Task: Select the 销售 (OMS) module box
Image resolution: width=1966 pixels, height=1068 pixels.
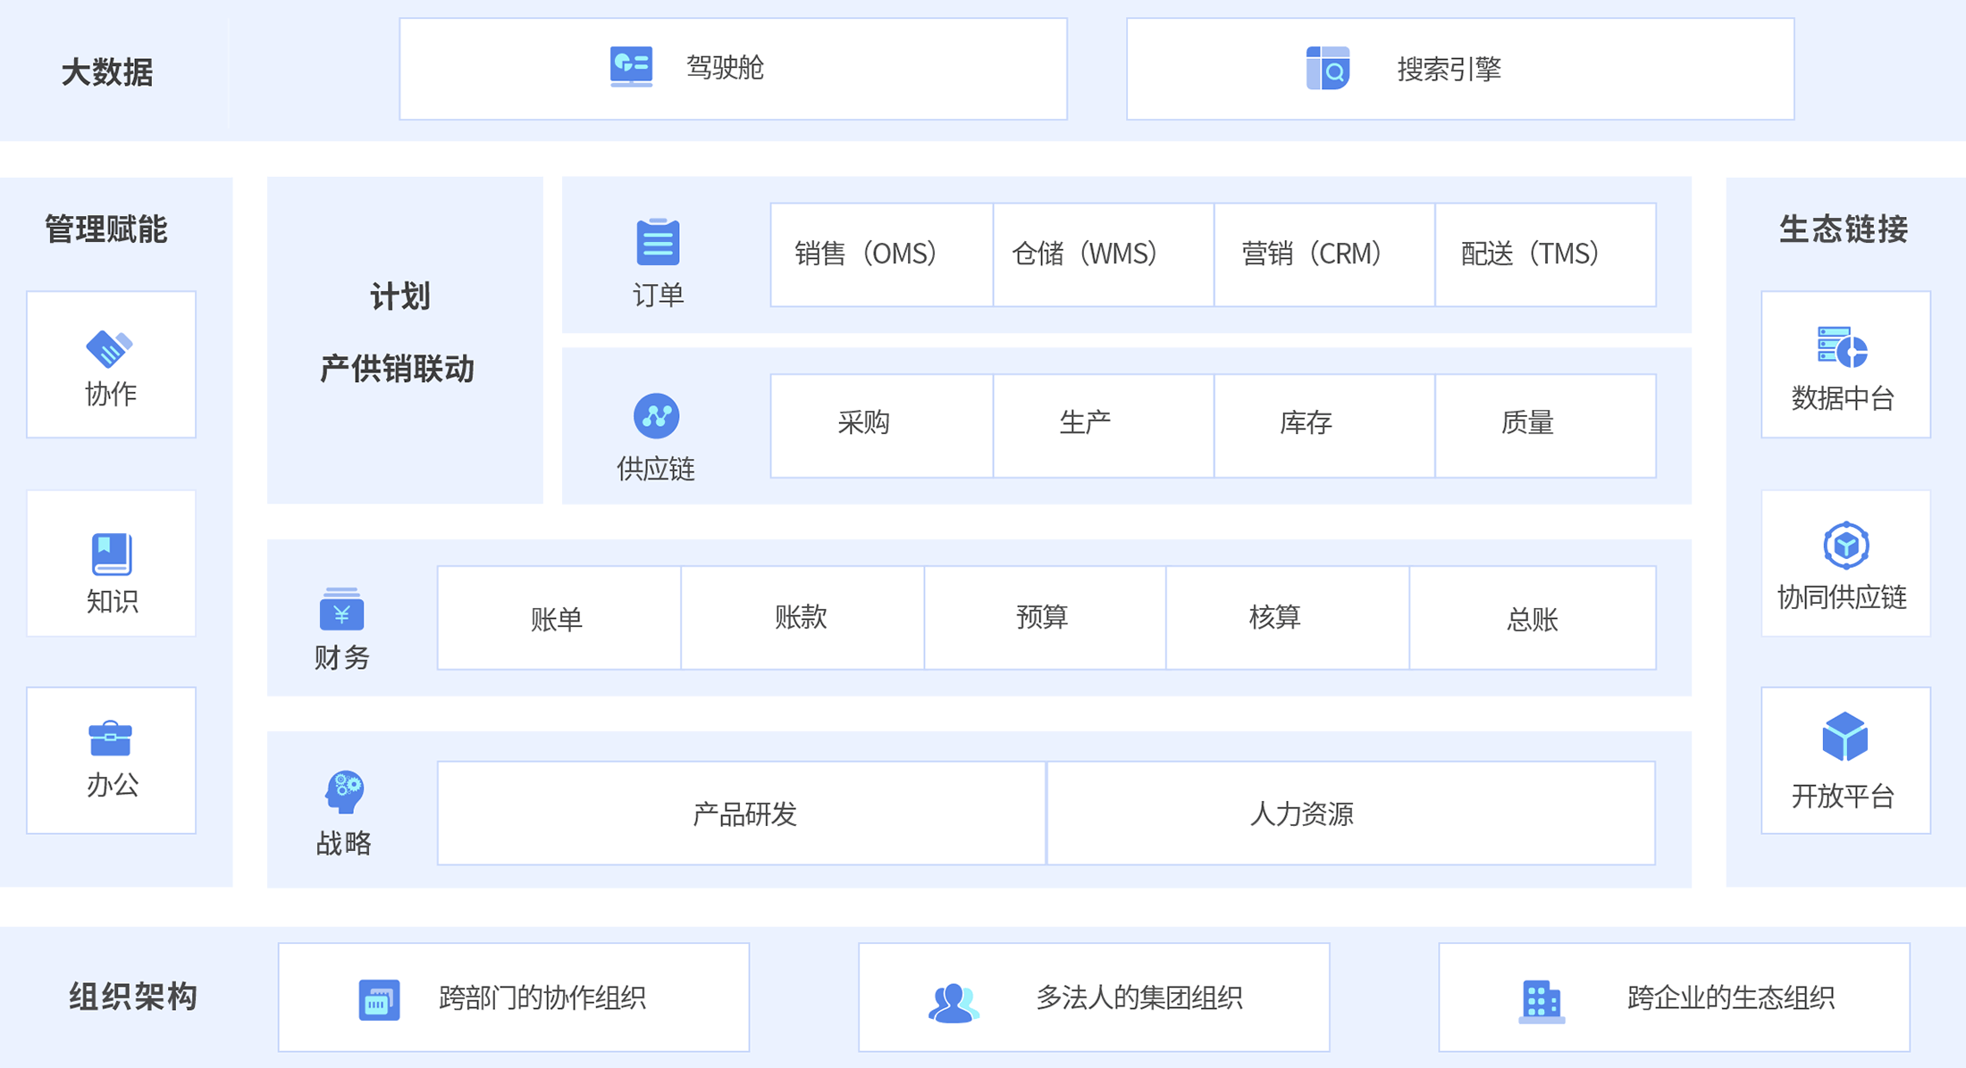Action: [881, 254]
